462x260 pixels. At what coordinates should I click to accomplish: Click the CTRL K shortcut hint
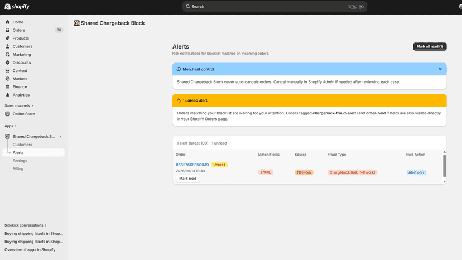(x=356, y=7)
